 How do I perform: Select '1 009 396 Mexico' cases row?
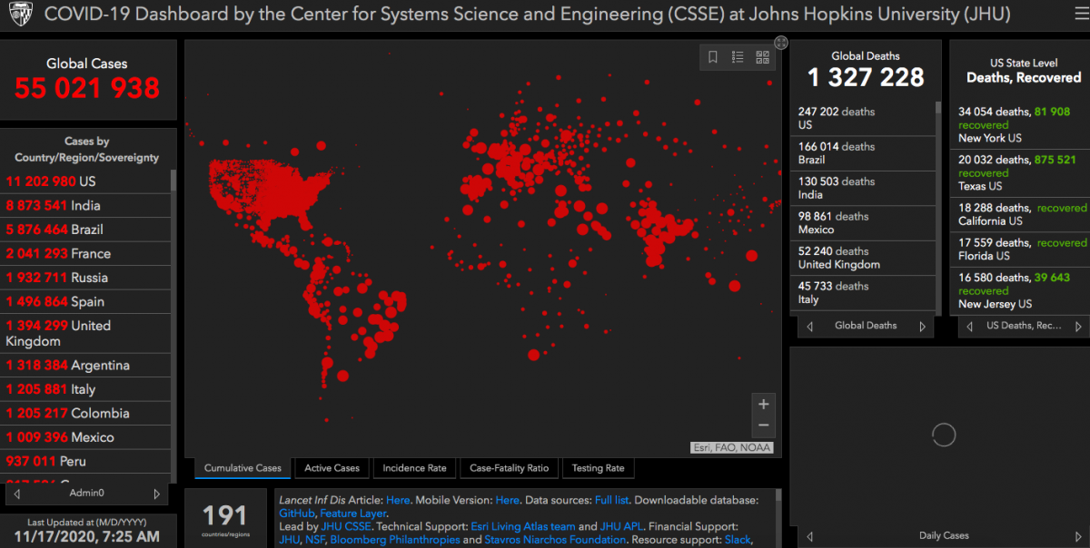(85, 437)
